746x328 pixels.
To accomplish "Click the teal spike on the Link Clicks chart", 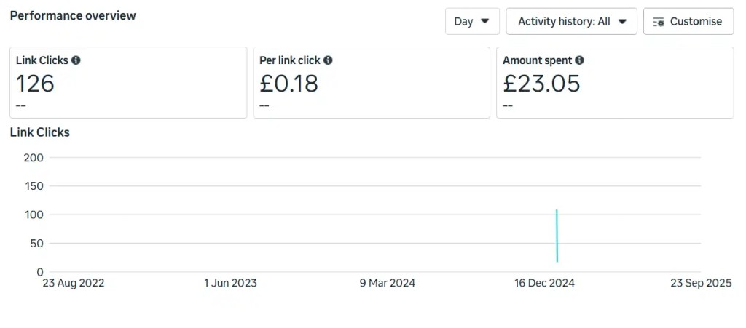I will click(557, 235).
